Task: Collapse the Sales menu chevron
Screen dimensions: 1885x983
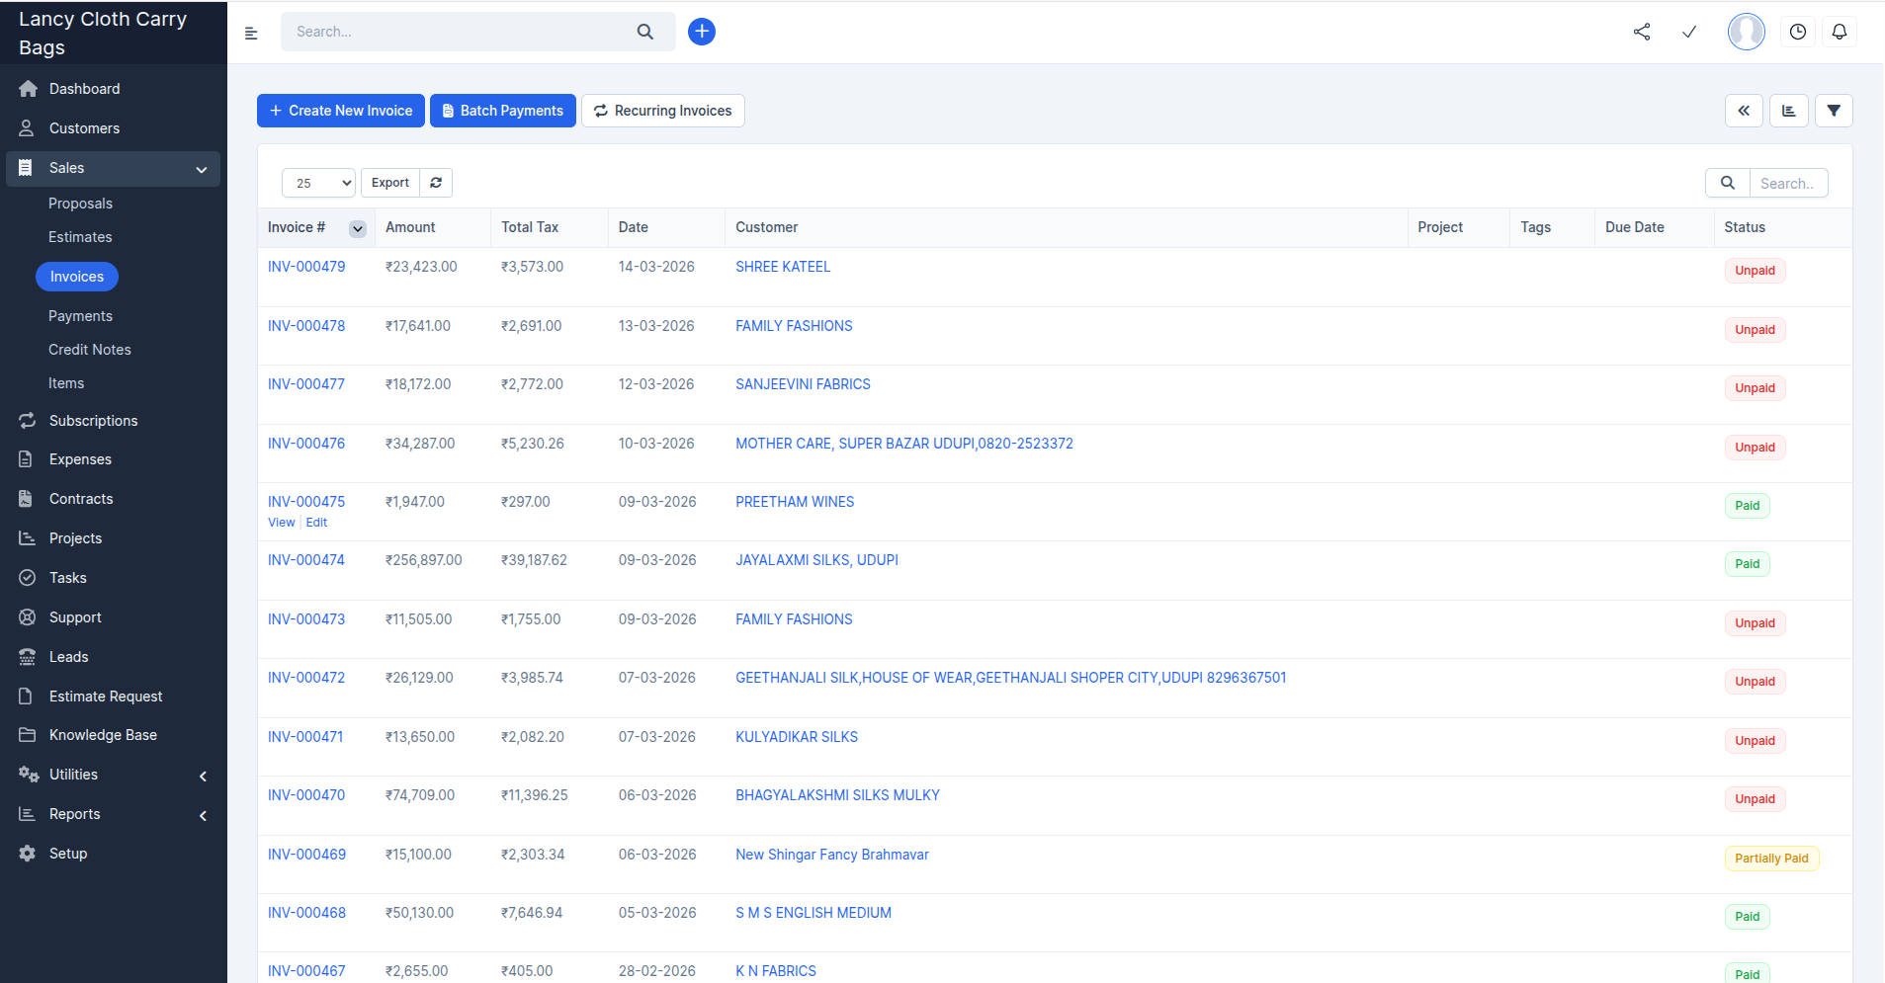Action: tap(201, 168)
